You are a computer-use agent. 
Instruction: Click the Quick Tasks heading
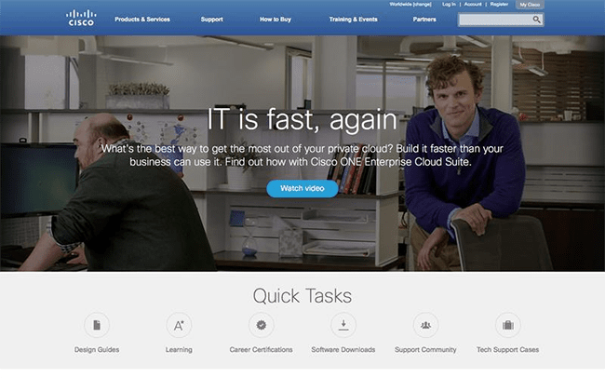click(302, 296)
